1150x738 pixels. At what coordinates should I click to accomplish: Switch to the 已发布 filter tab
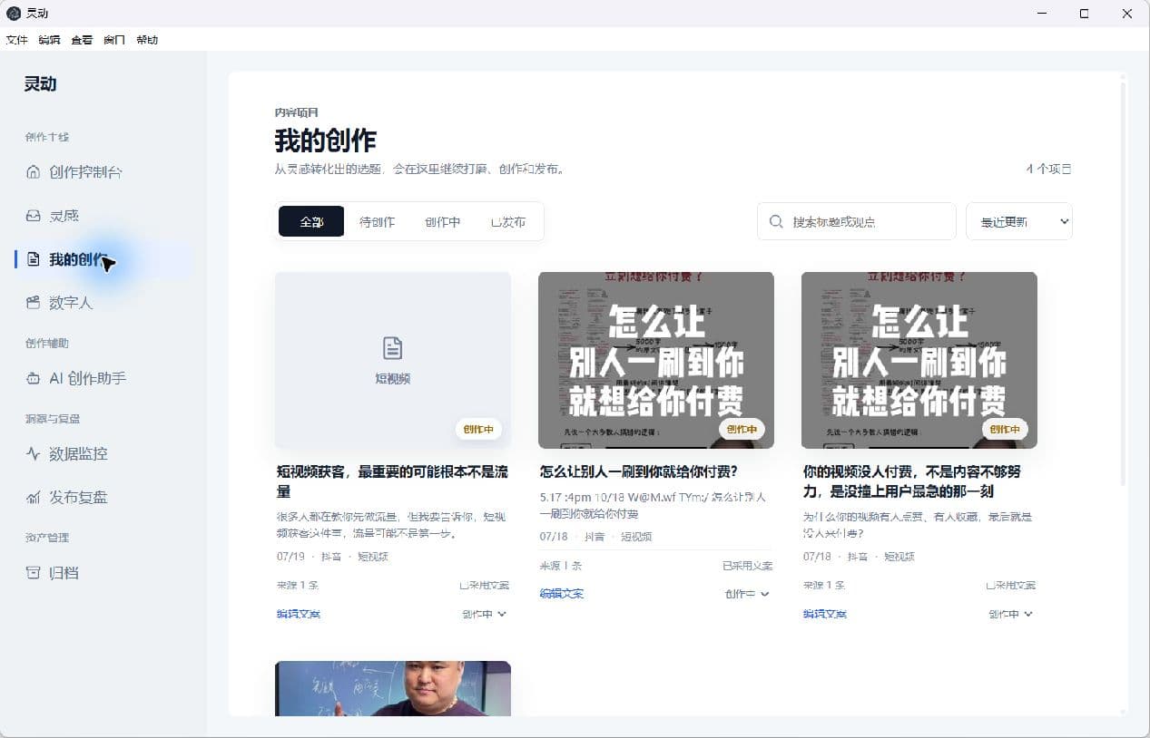coord(508,221)
